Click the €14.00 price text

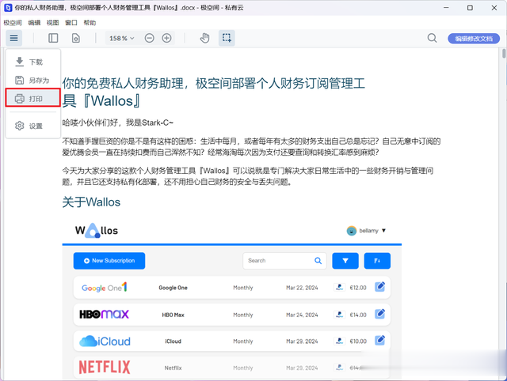point(358,315)
